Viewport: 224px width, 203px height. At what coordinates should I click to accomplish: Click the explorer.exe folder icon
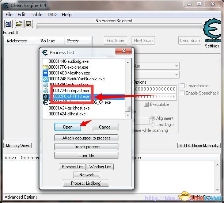[x=46, y=67]
